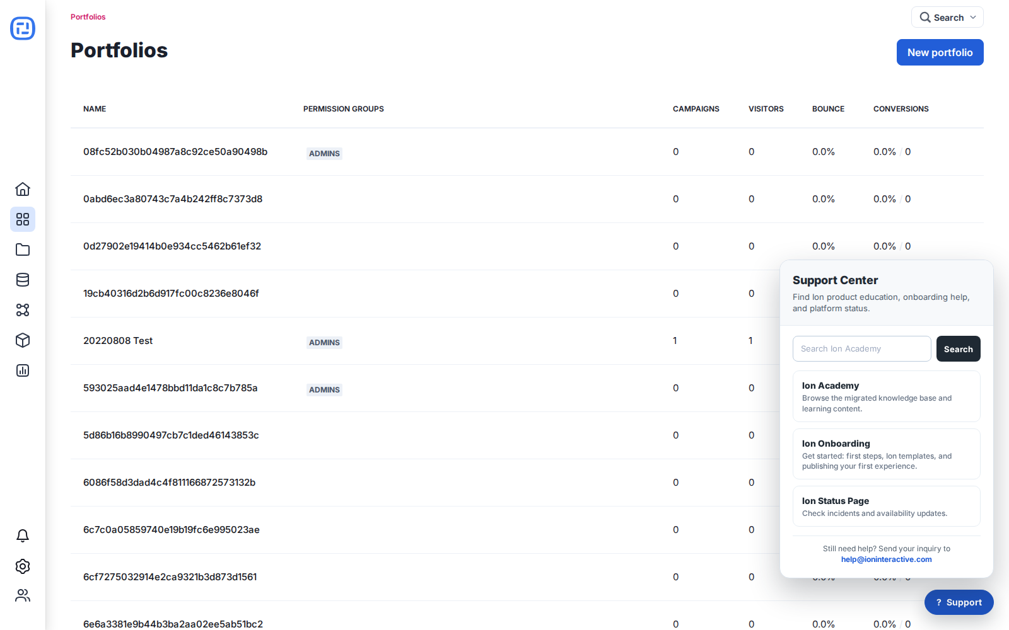Open the settings gear icon

click(23, 566)
